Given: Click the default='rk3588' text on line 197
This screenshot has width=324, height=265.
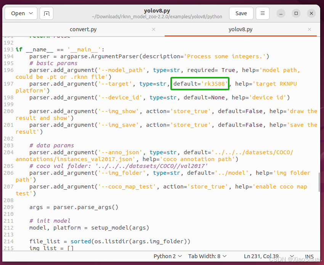Looking at the screenshot, I should click(x=200, y=84).
